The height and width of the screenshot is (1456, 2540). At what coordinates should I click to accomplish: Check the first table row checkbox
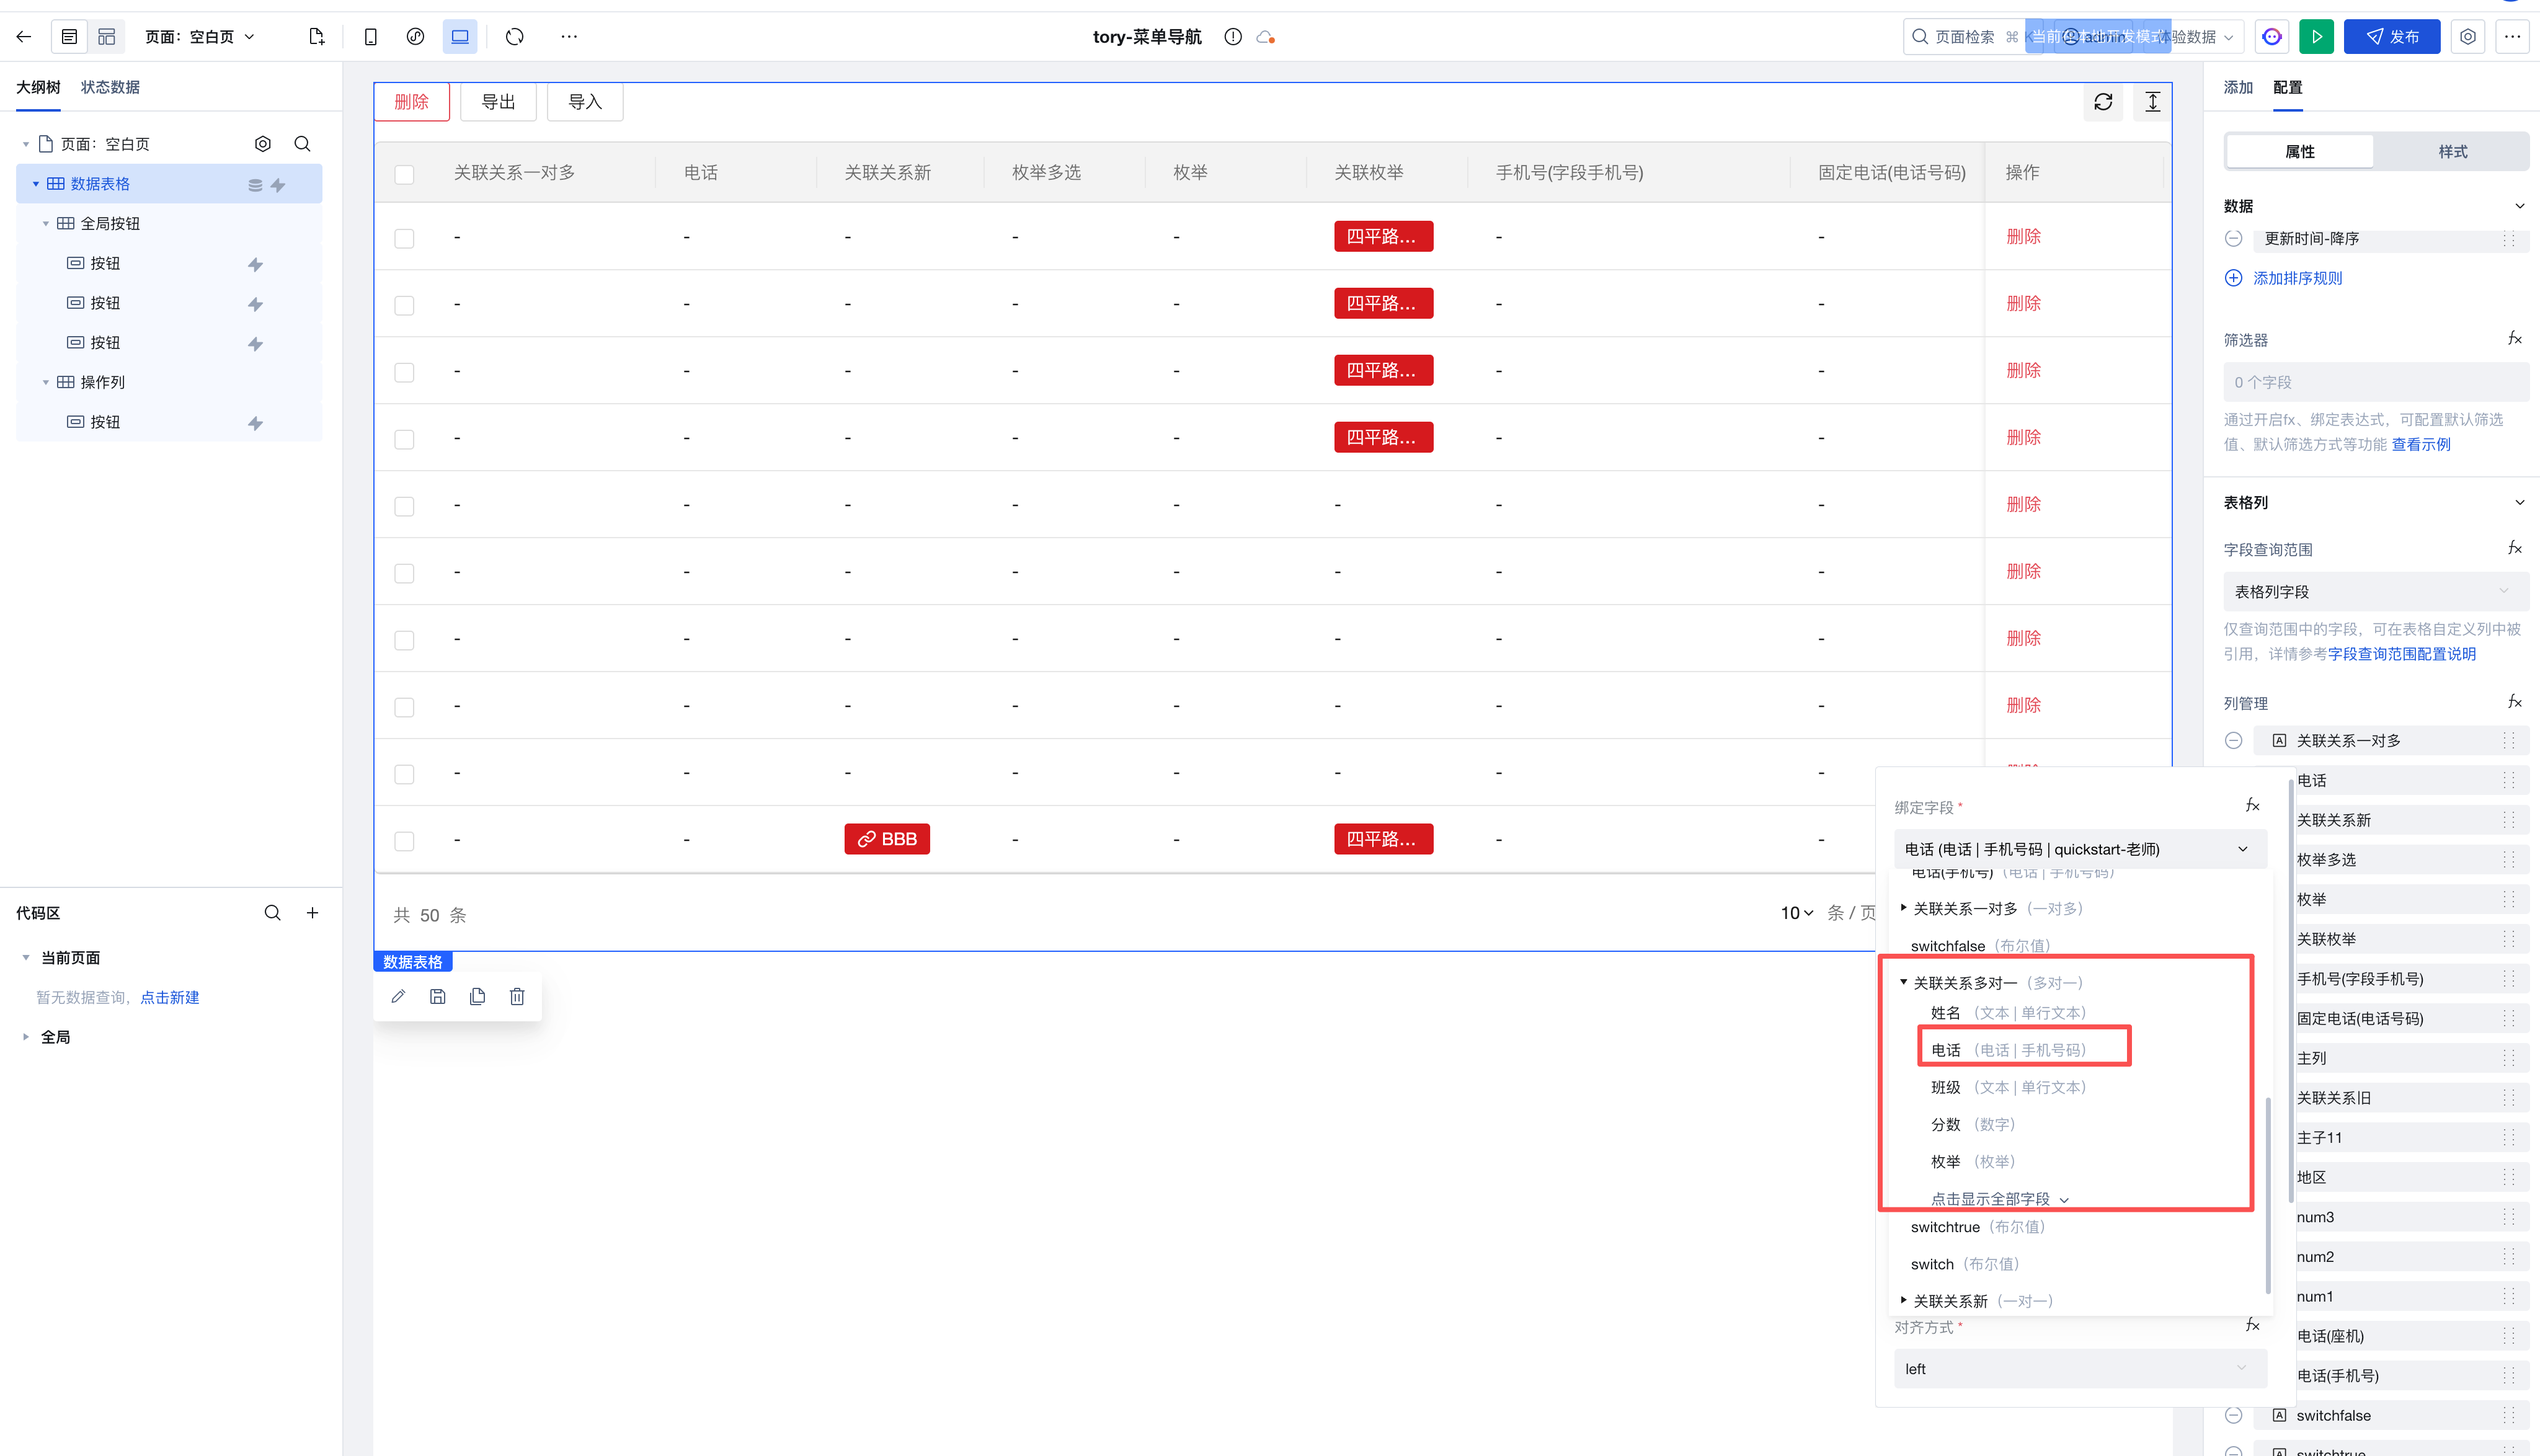404,238
